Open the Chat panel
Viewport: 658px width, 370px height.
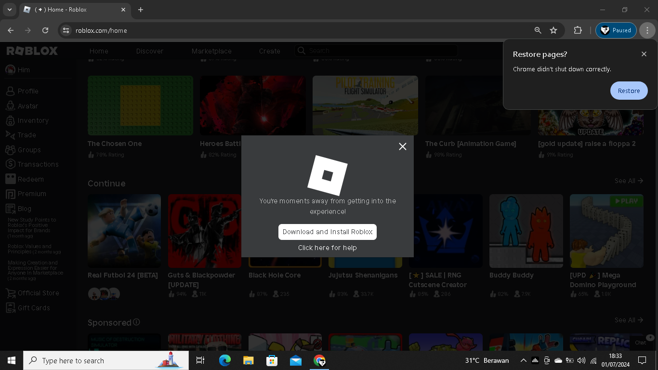[x=641, y=343]
